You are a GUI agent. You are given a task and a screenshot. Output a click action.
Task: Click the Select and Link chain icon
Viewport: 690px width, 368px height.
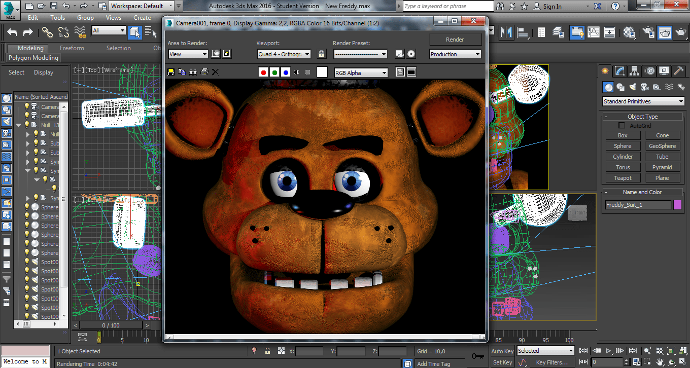[47, 32]
